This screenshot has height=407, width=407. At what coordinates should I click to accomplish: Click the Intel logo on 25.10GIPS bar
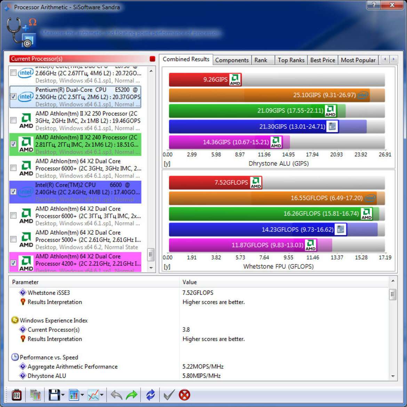[363, 95]
